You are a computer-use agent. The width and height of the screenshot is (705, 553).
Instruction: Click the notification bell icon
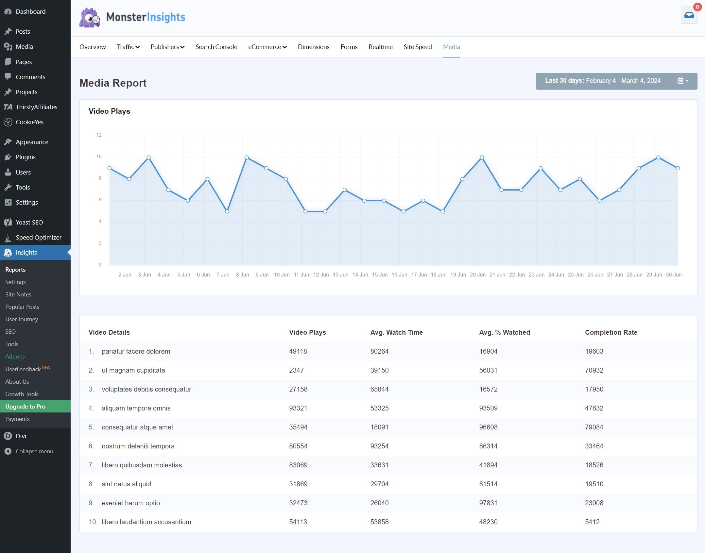point(689,14)
